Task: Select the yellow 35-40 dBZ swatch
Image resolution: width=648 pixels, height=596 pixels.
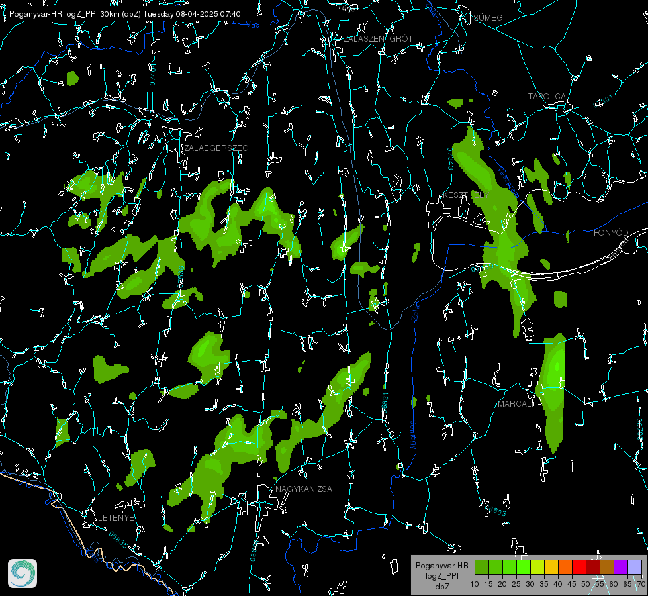Action: (551, 567)
